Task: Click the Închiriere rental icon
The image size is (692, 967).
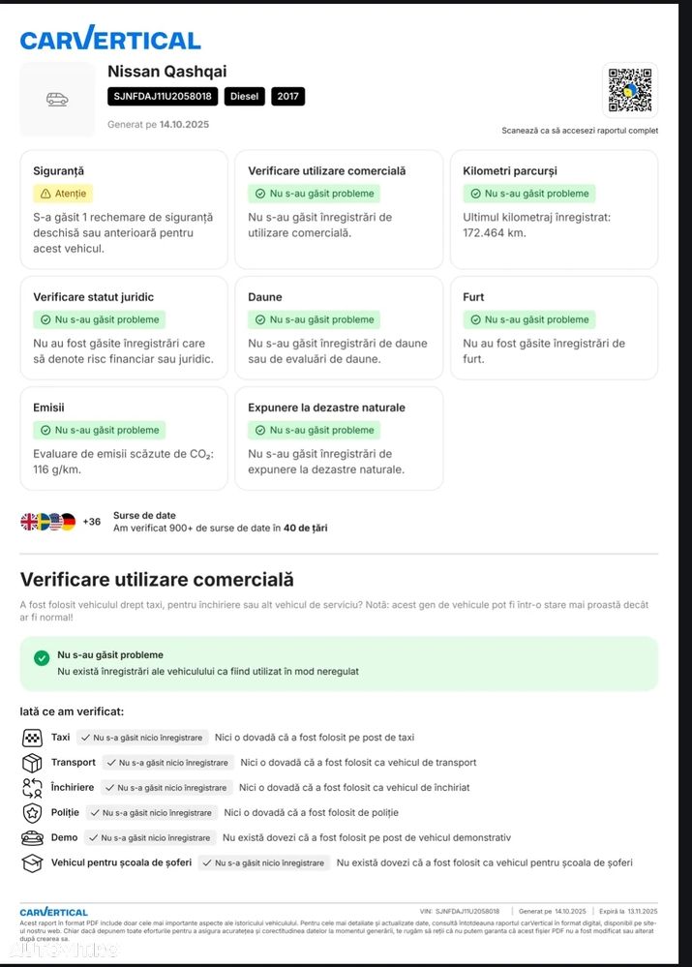Action: pyautogui.click(x=32, y=788)
